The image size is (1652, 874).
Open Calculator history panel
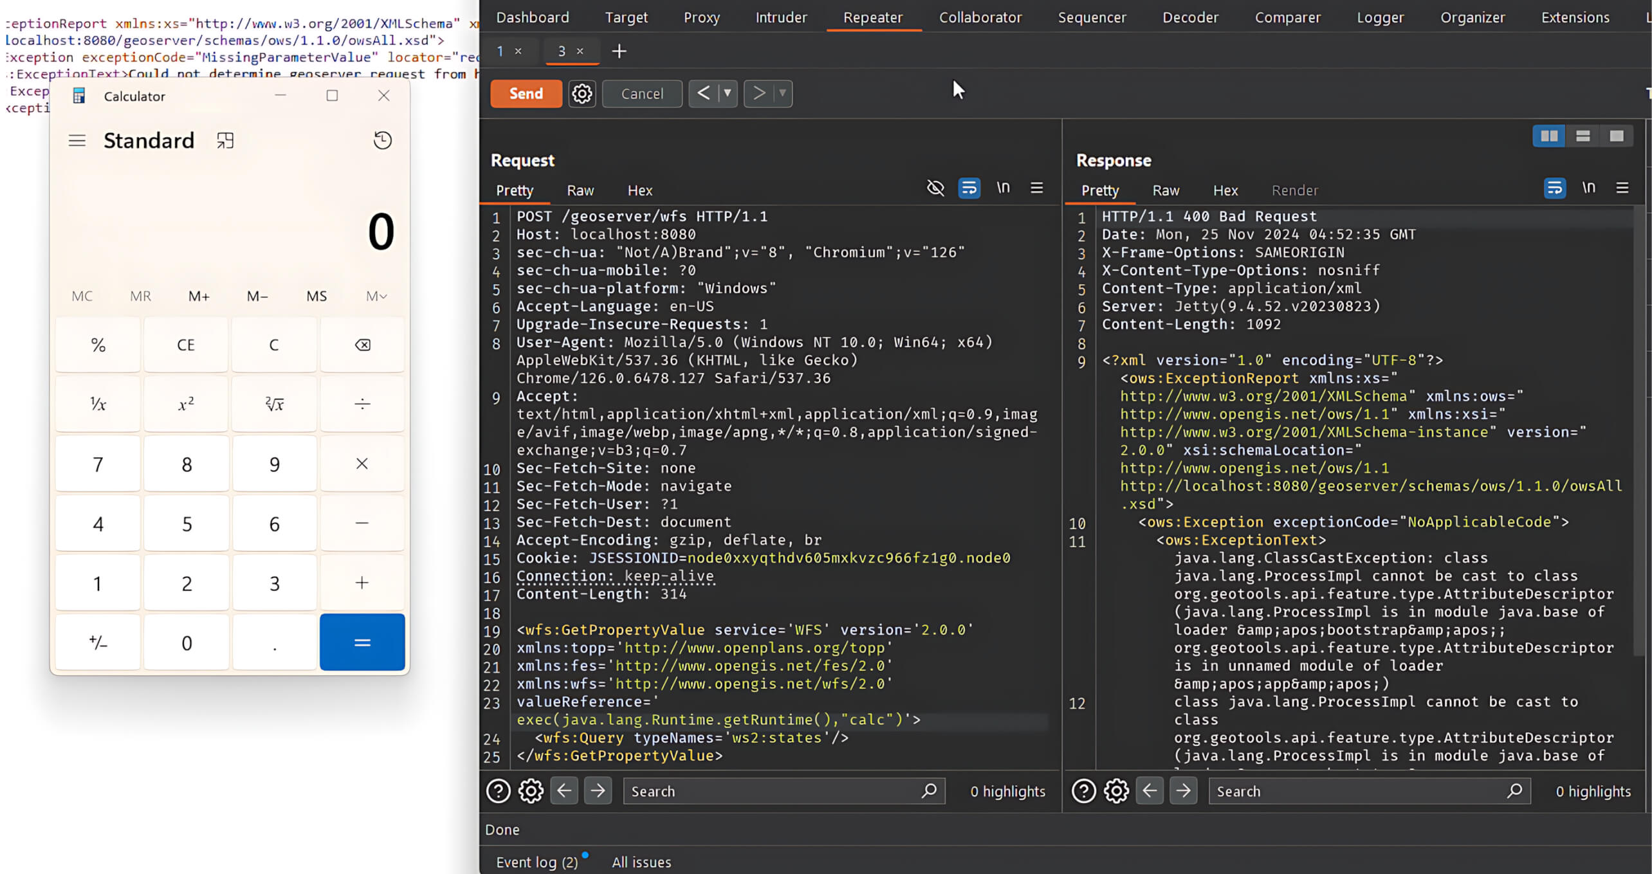[382, 140]
